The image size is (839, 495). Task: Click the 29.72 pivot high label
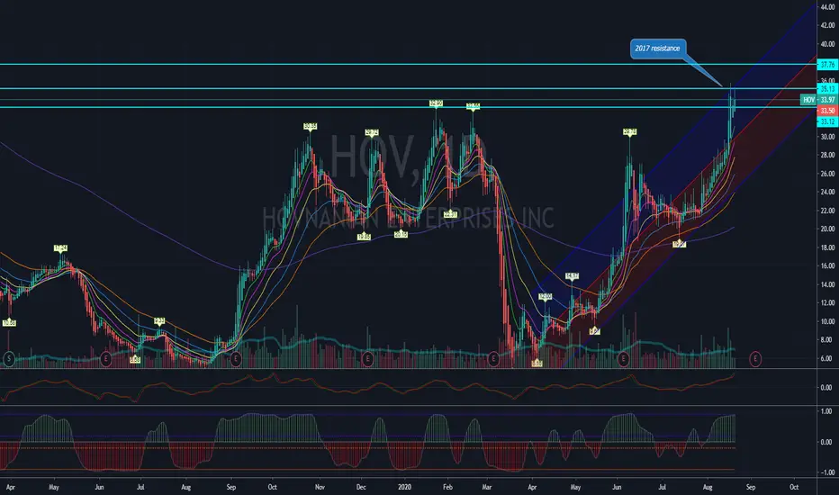tap(372, 132)
